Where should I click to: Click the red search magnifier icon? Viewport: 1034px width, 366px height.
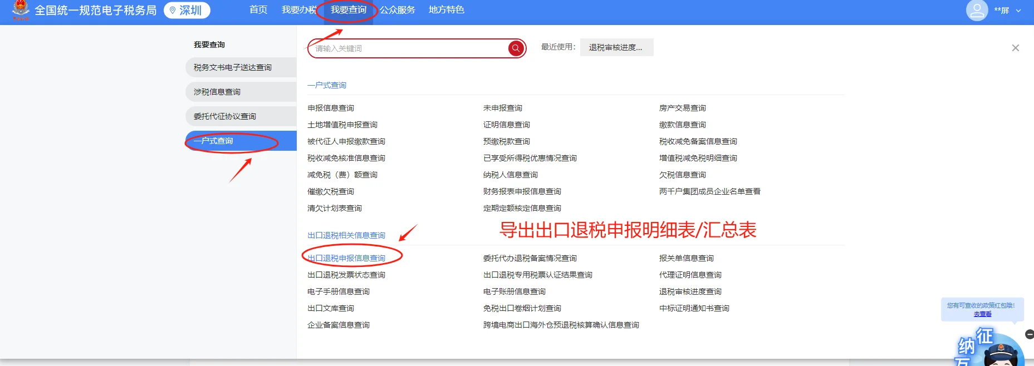tap(516, 48)
